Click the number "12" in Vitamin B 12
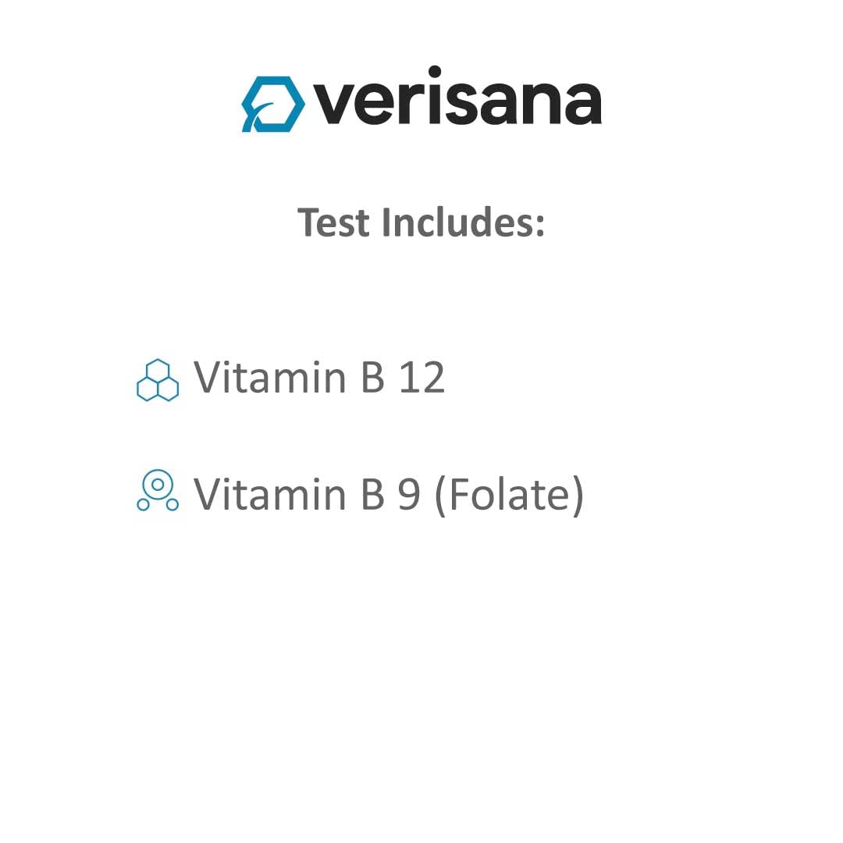 tap(421, 378)
